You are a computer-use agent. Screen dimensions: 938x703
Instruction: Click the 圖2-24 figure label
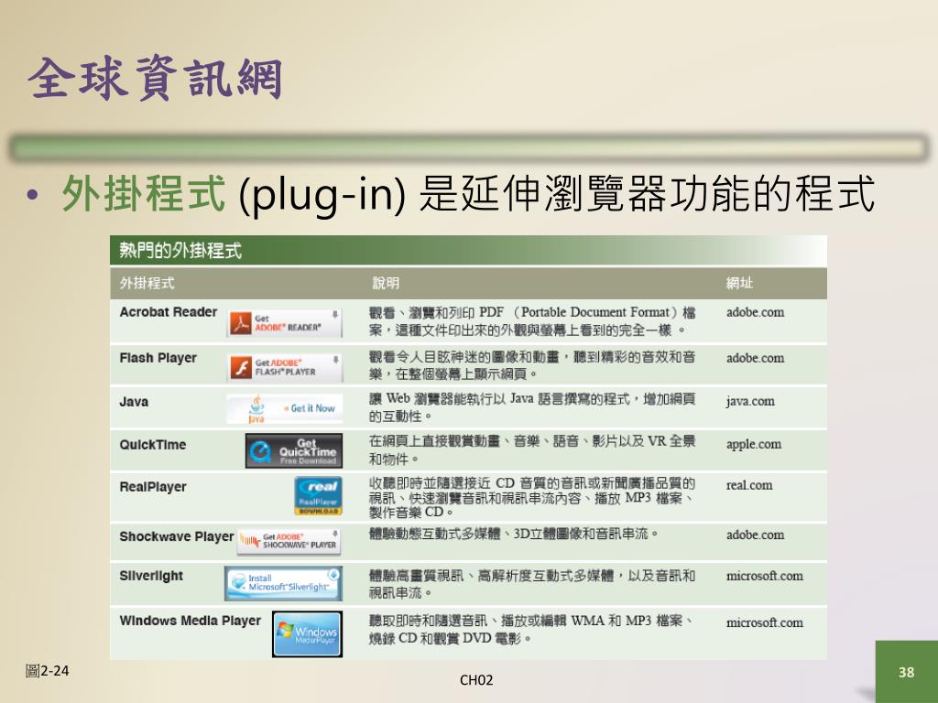coord(48,671)
